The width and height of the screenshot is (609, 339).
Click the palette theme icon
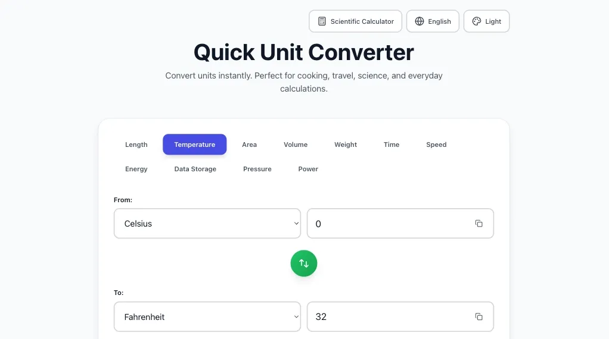(x=476, y=21)
